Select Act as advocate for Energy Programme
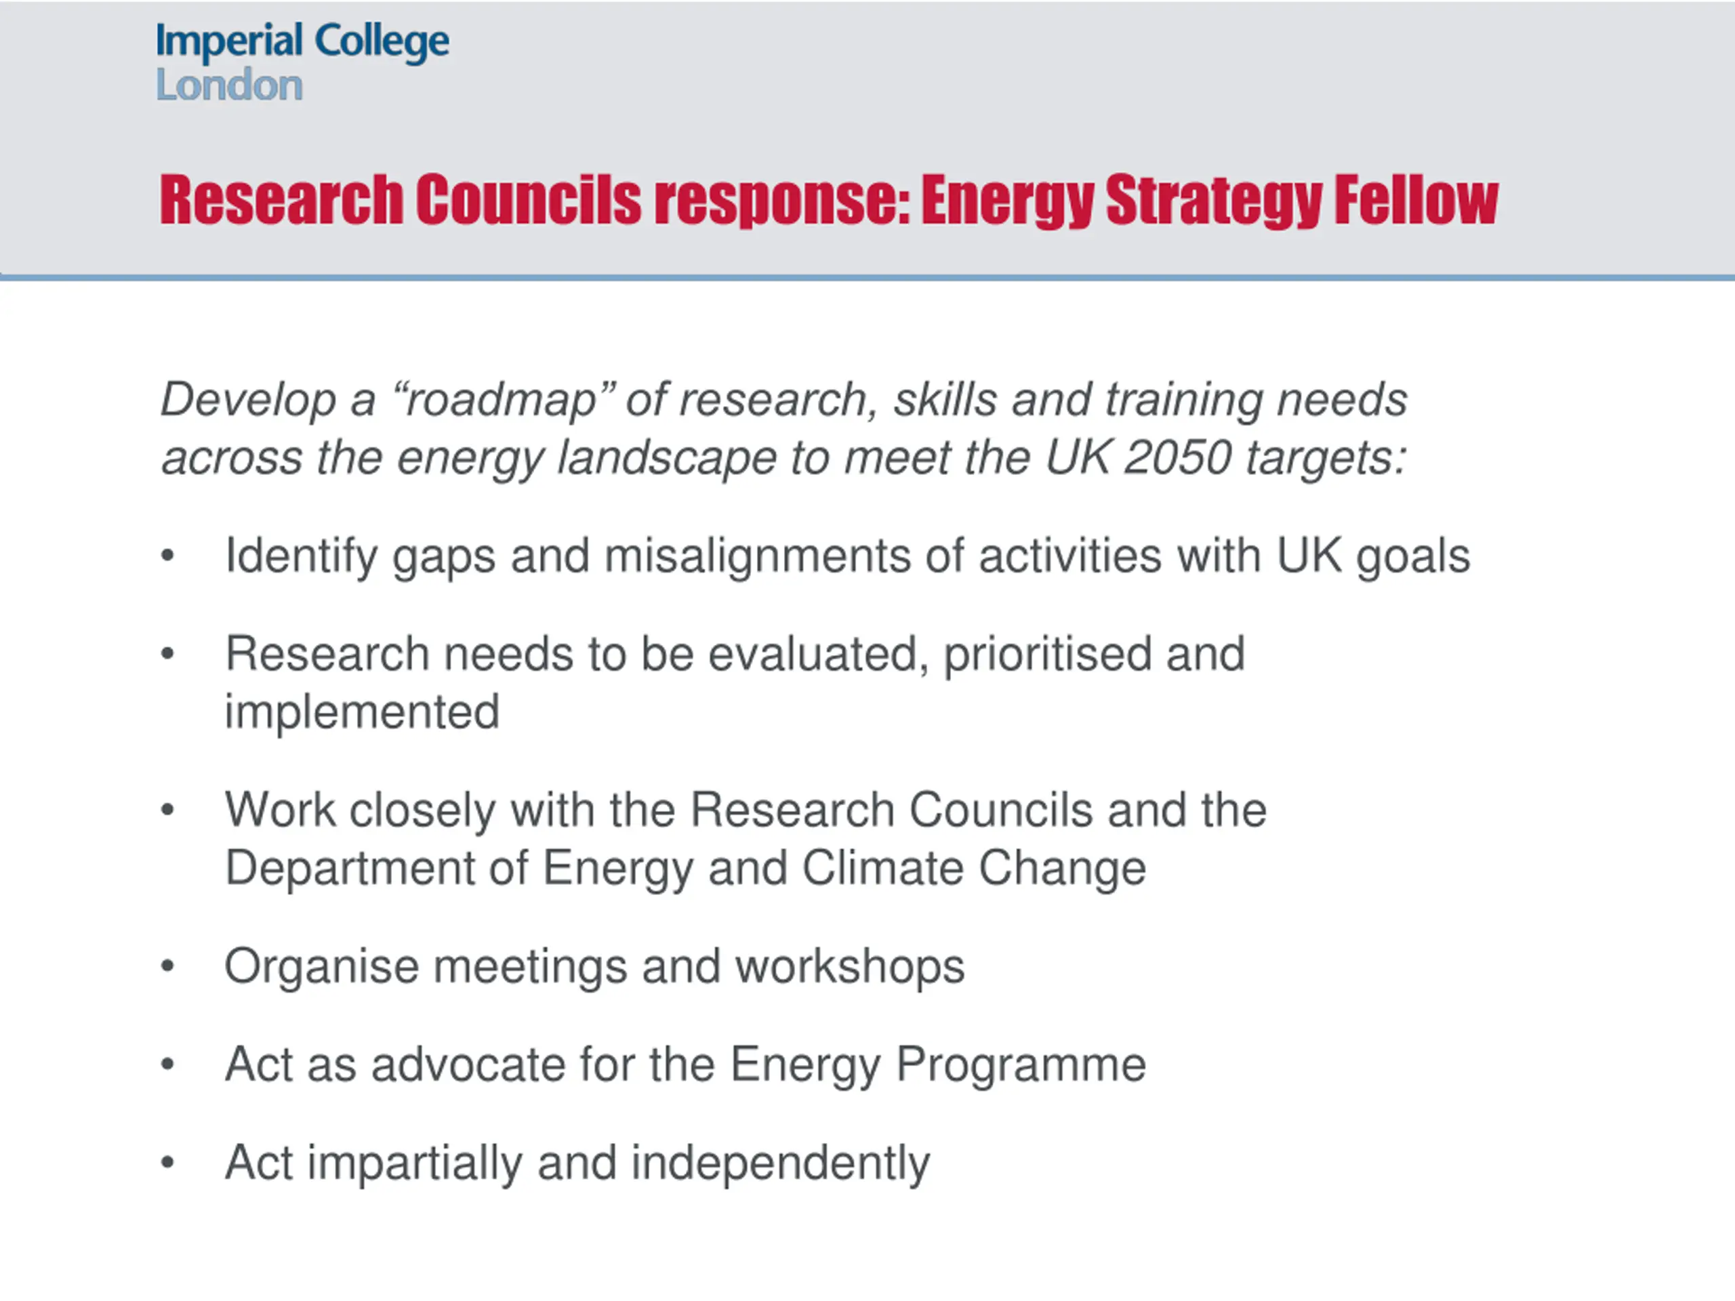The width and height of the screenshot is (1735, 1301). pyautogui.click(x=686, y=1065)
